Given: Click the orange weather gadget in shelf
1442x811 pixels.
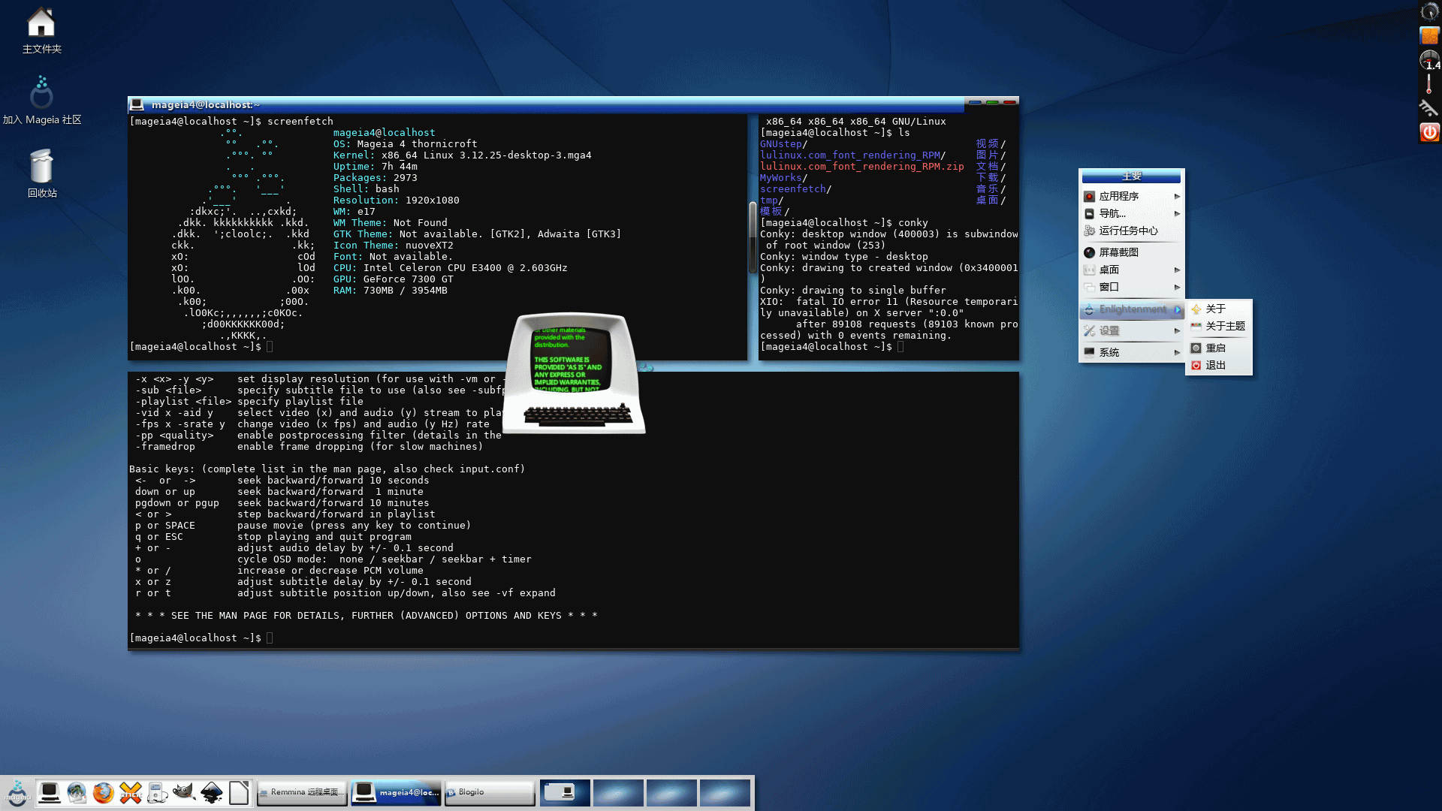Looking at the screenshot, I should [1429, 35].
